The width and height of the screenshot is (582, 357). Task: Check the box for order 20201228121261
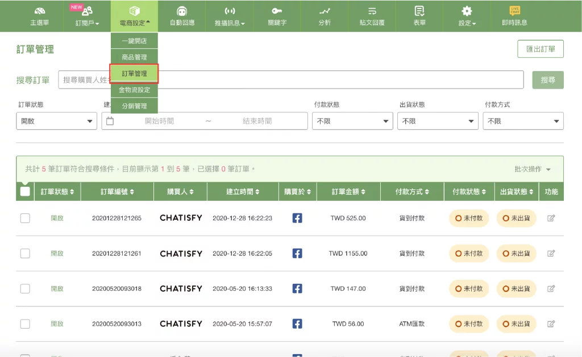(x=25, y=253)
